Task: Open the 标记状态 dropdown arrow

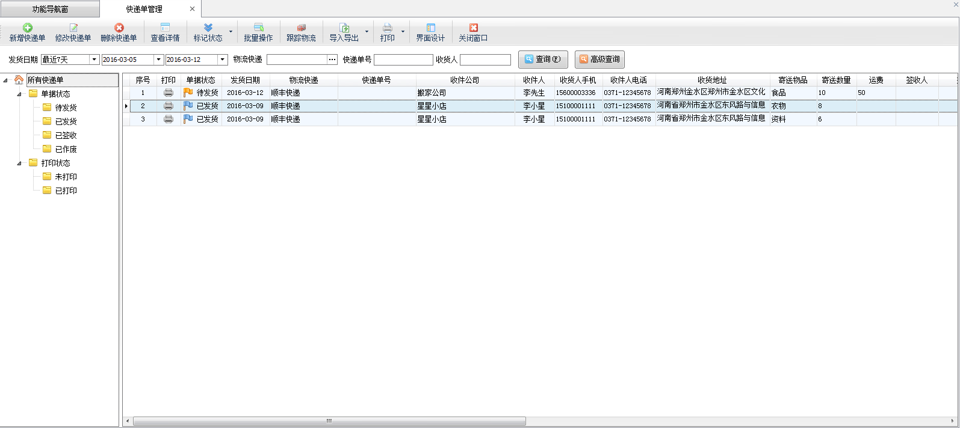Action: click(x=231, y=32)
